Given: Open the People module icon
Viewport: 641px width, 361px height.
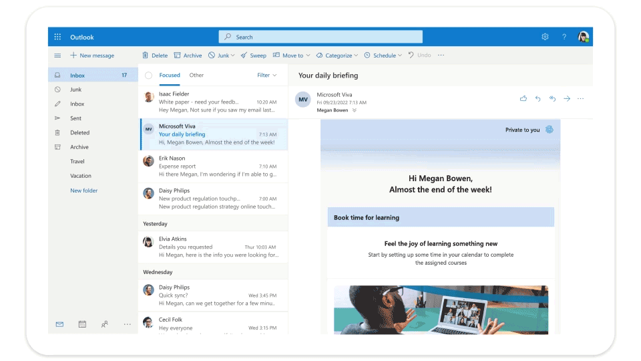Looking at the screenshot, I should tap(105, 324).
